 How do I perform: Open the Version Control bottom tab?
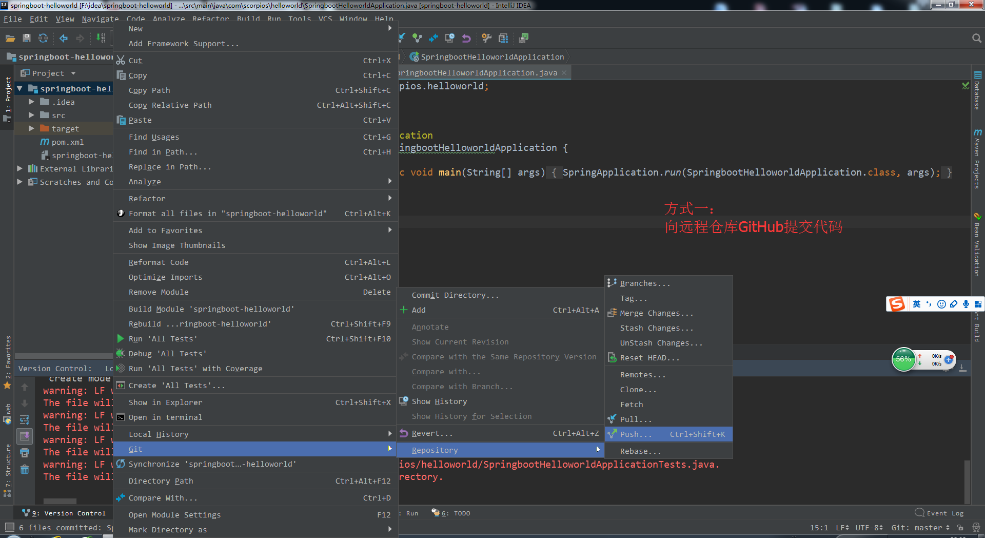64,513
